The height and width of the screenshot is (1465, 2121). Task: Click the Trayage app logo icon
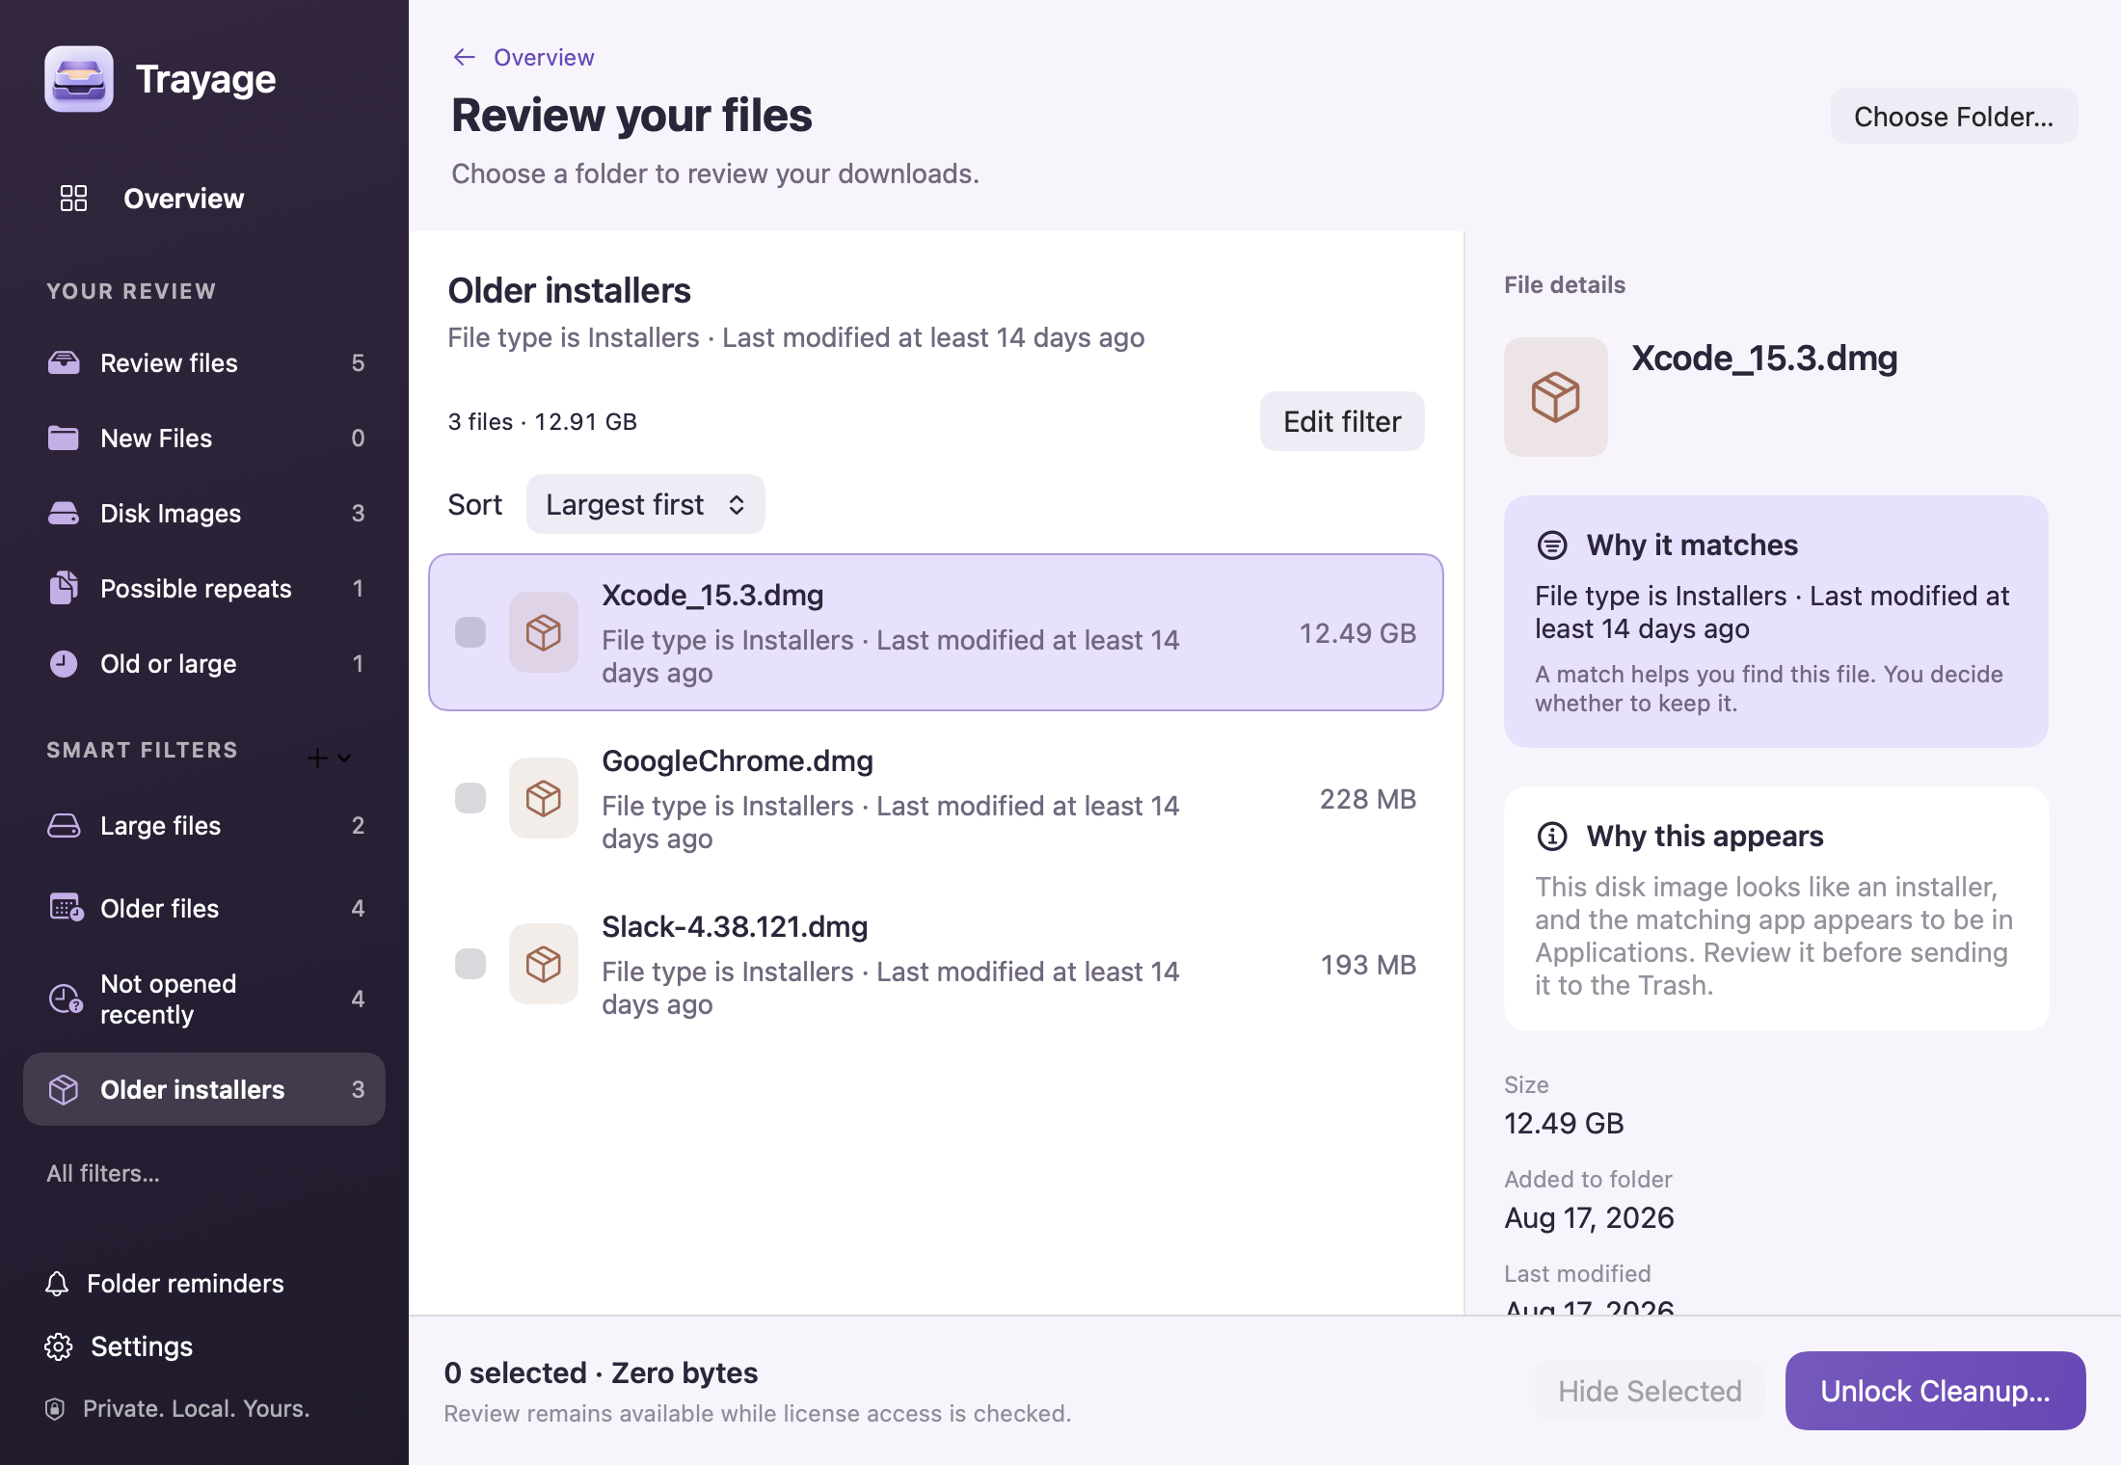(79, 79)
